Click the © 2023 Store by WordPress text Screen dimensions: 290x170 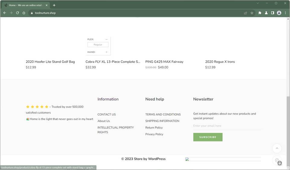tap(143, 159)
